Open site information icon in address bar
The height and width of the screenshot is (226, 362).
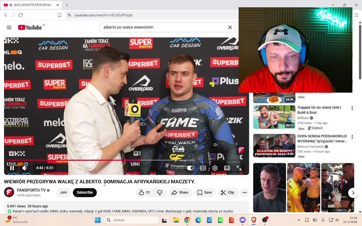69,15
